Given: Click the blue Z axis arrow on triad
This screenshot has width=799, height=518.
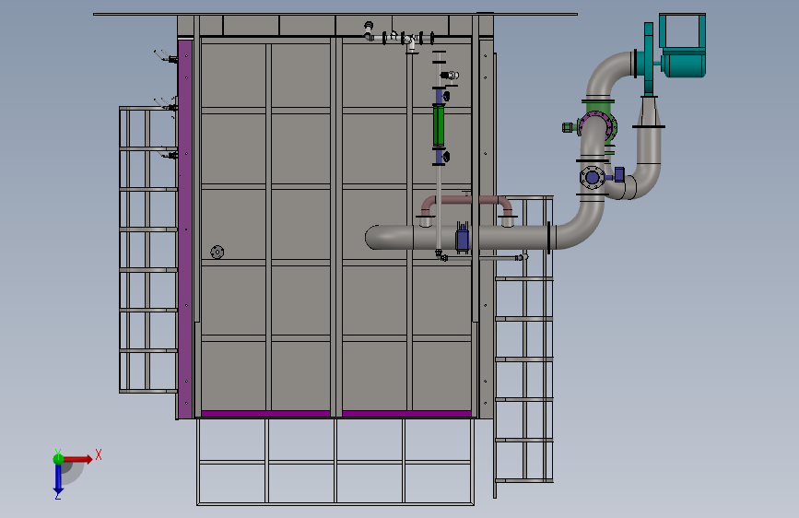Looking at the screenshot, I should tap(58, 479).
